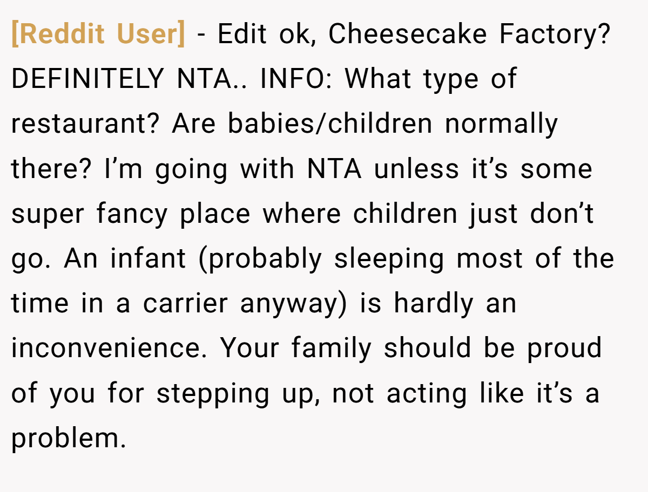Viewport: 648px width, 492px height.
Task: Click the word "babies/children"
Action: point(330,124)
